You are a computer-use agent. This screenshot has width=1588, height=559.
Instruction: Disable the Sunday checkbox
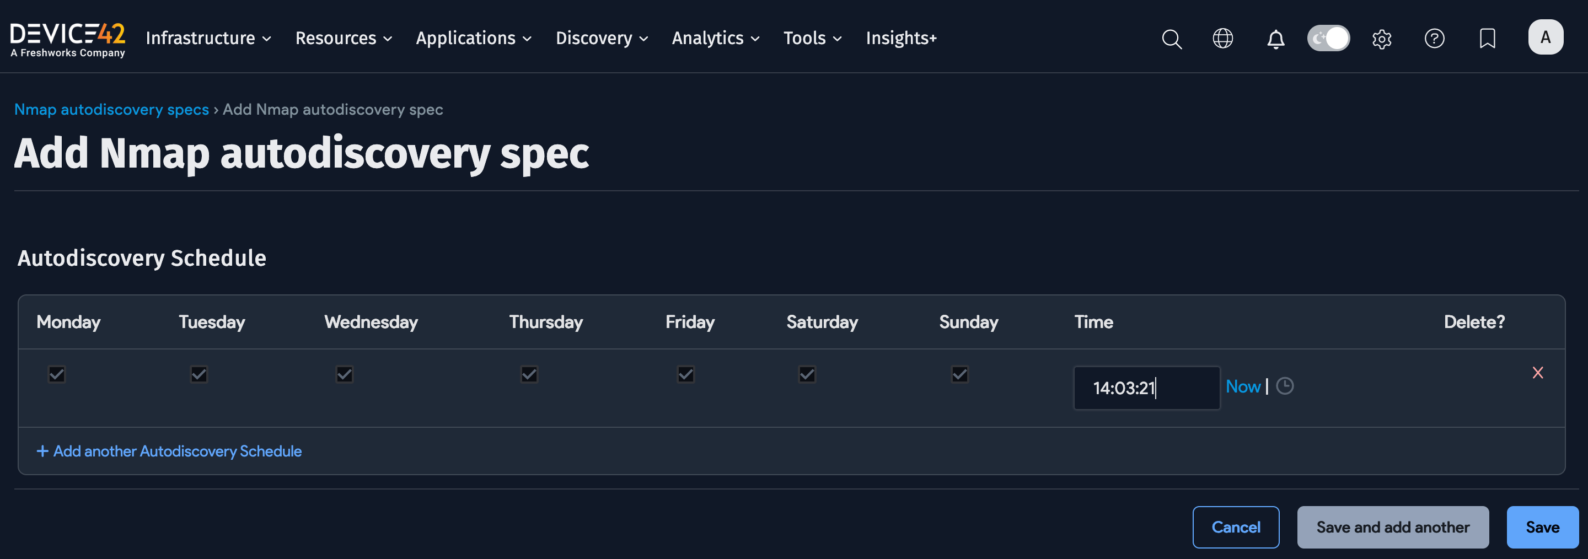[959, 373]
